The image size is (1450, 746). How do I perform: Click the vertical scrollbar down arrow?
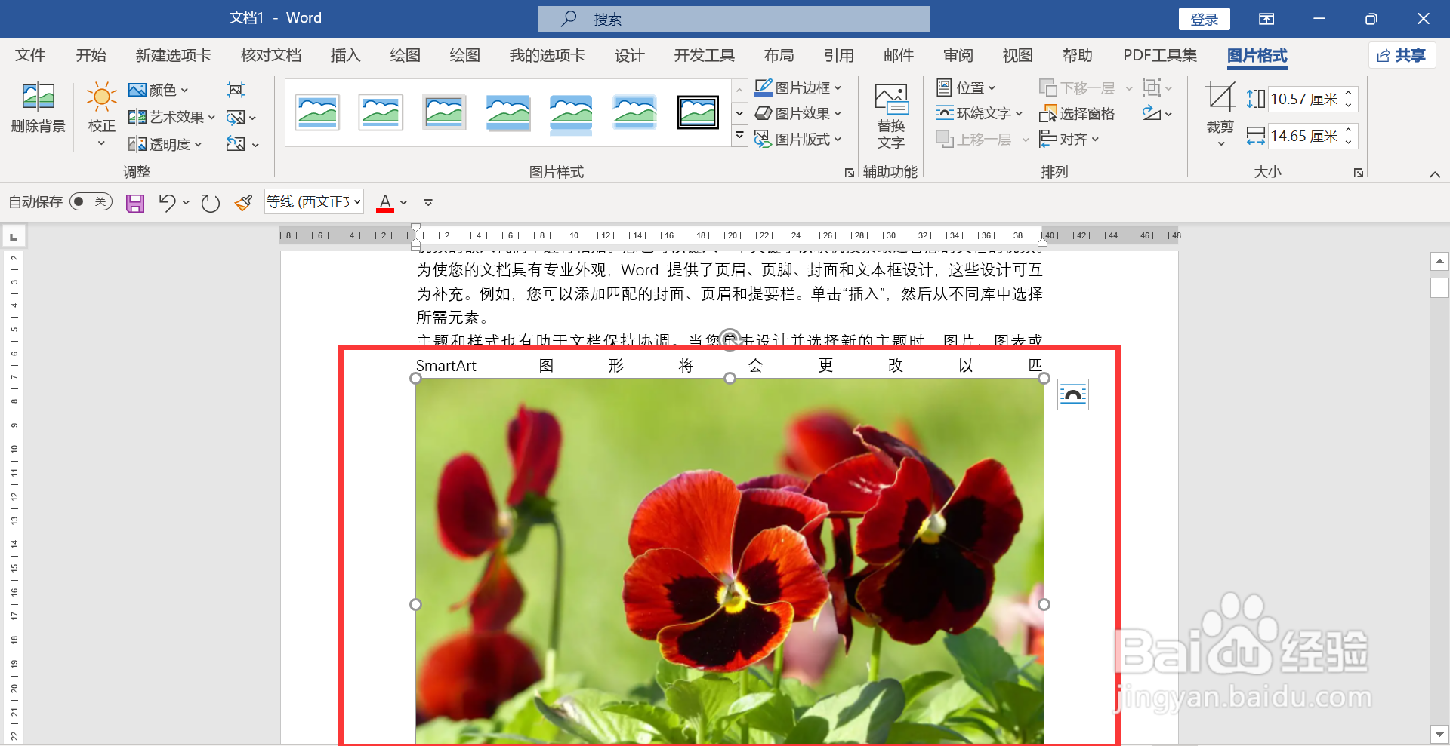coord(1439,734)
